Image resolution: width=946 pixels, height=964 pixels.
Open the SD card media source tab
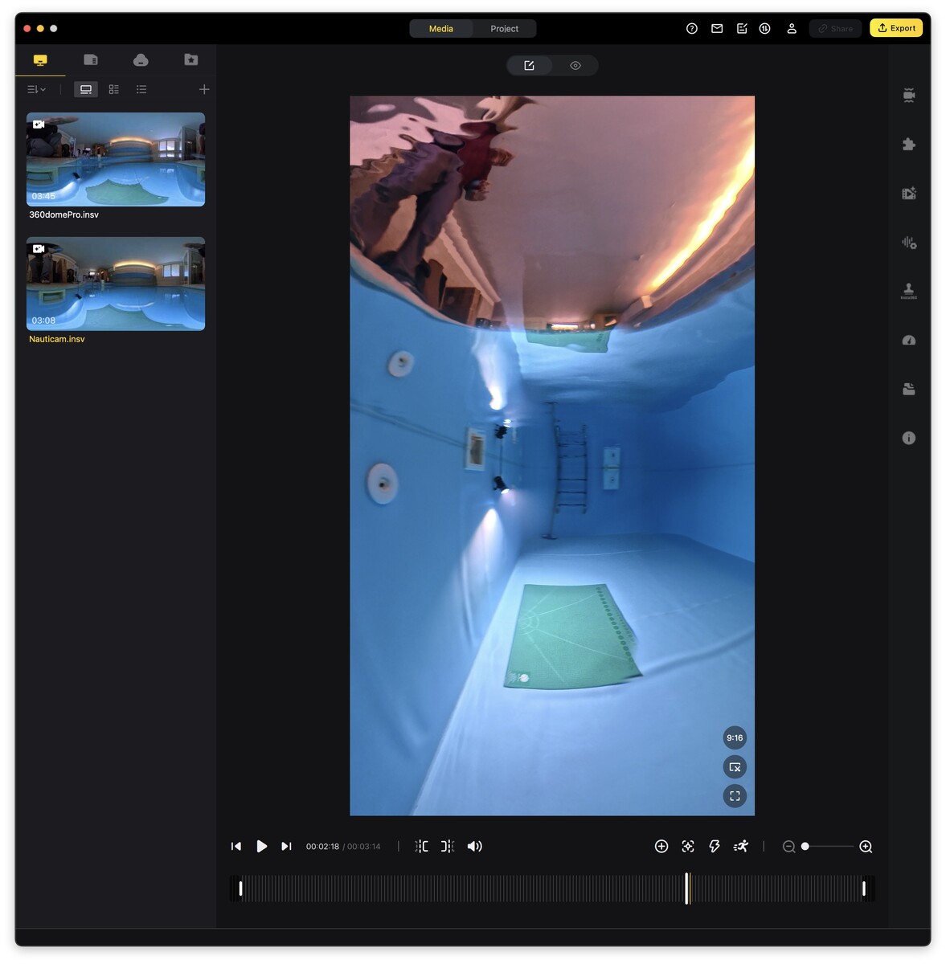tap(91, 59)
